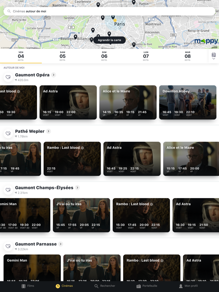Select Sunday 06 October date tab
Viewport: 219px width, 292px height.
(104, 56)
